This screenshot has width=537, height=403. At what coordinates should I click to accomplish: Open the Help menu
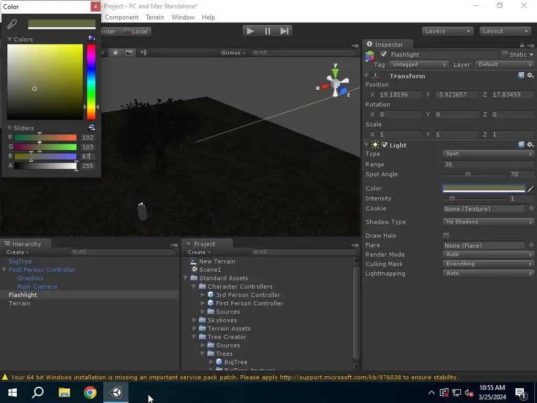pyautogui.click(x=208, y=17)
